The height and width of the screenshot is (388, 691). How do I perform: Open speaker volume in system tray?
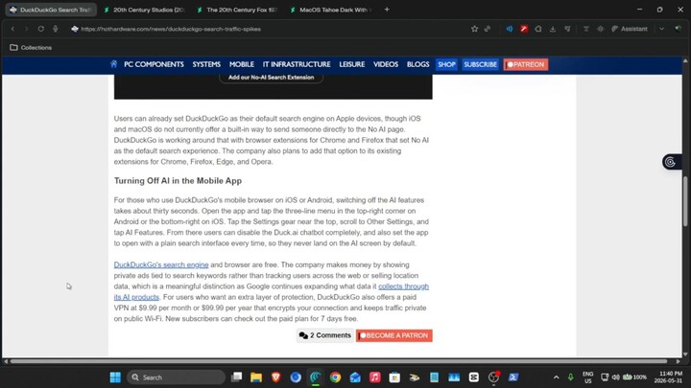click(x=615, y=377)
